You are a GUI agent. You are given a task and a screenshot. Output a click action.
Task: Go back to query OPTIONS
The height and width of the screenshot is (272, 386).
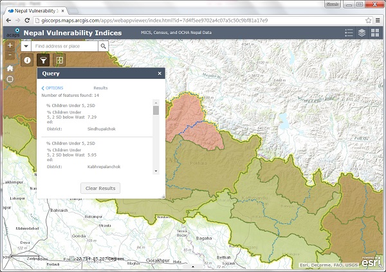(53, 88)
